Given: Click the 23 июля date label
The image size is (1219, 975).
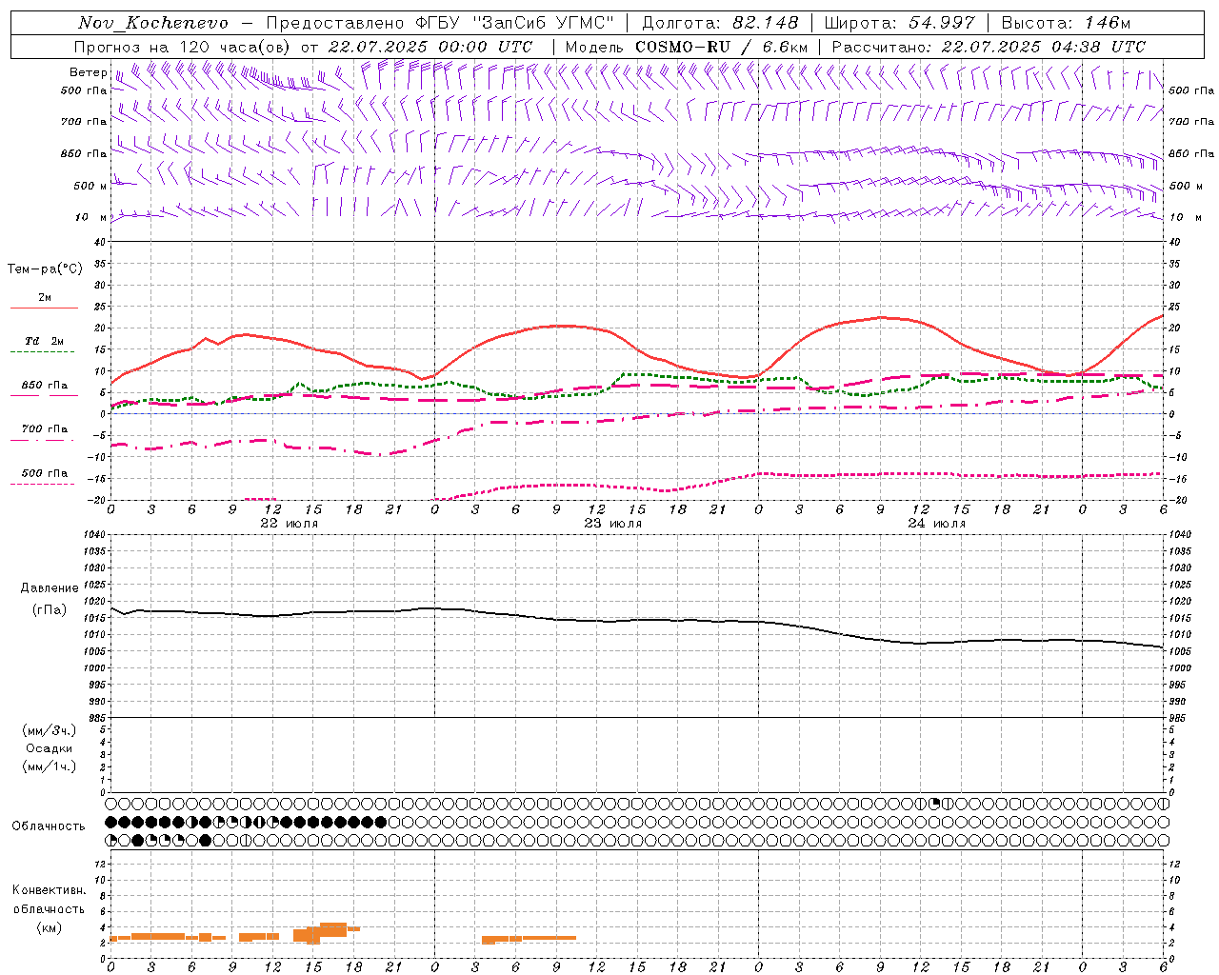Looking at the screenshot, I should (612, 524).
